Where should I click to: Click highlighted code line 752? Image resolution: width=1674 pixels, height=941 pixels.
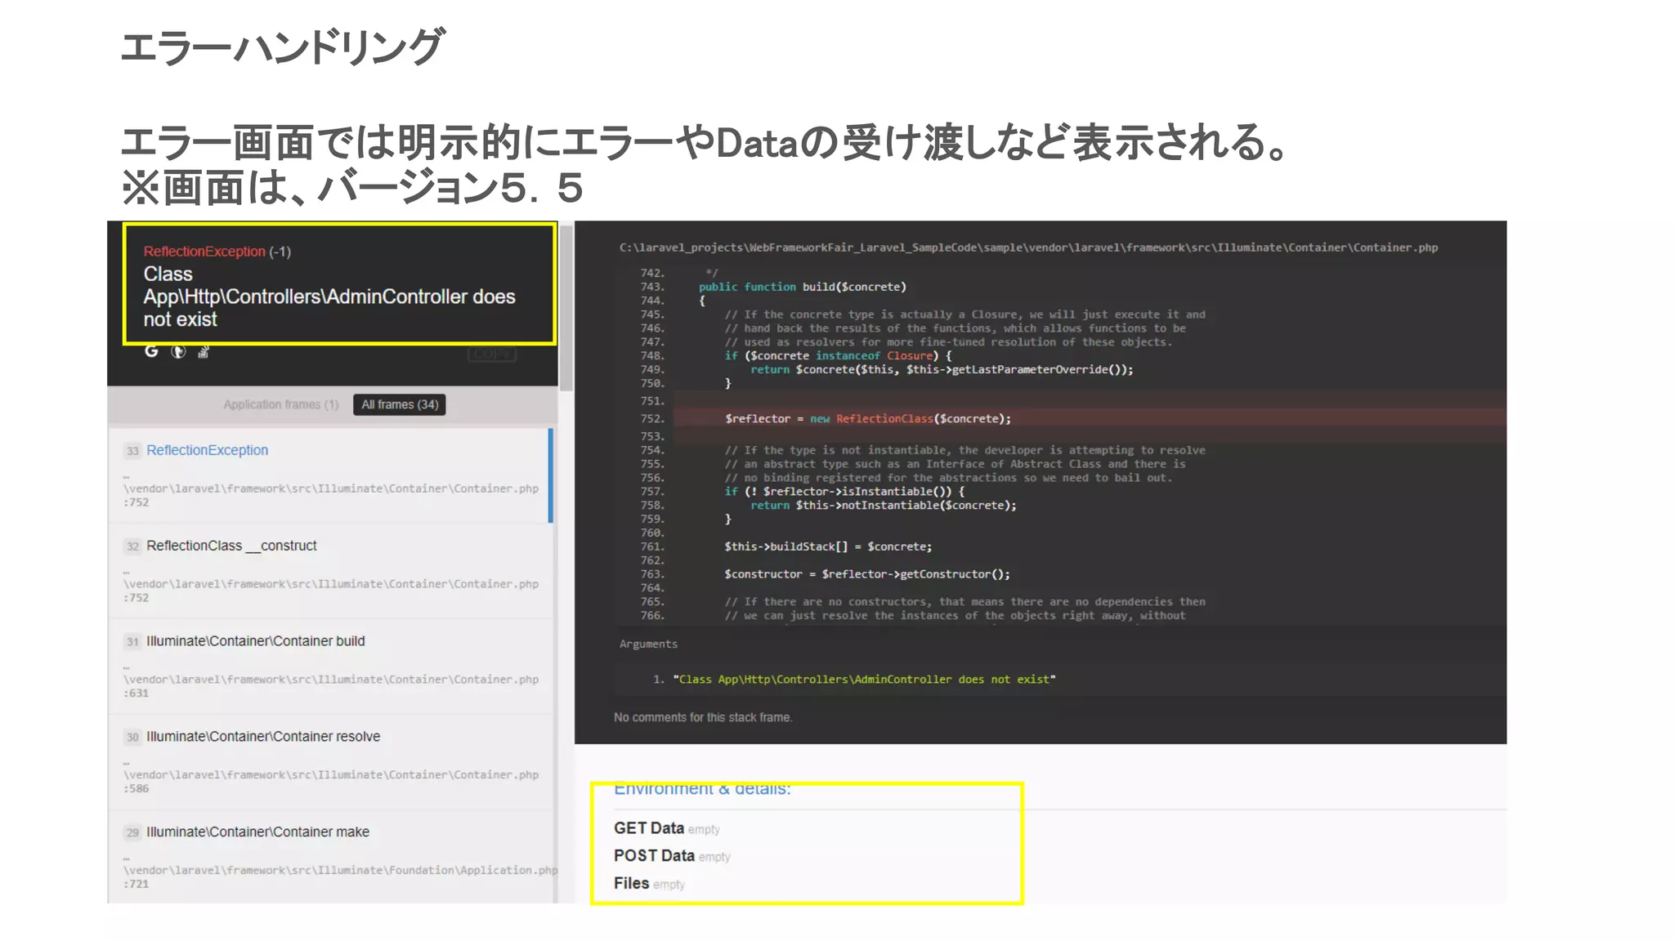tap(1090, 418)
